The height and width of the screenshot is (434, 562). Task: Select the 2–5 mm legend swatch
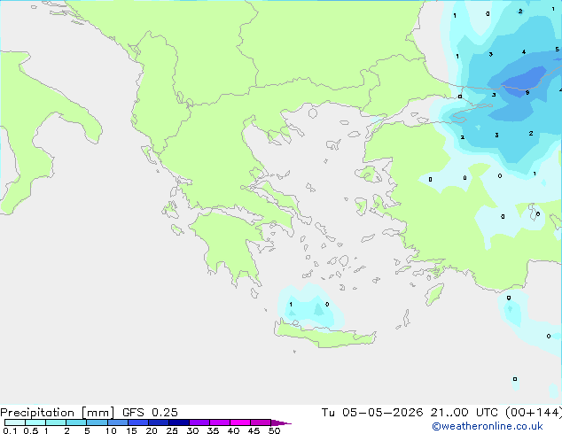click(76, 422)
